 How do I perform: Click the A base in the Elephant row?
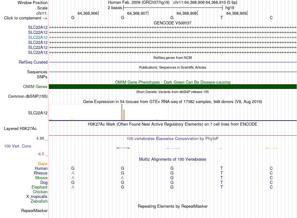pyautogui.click(x=73, y=187)
